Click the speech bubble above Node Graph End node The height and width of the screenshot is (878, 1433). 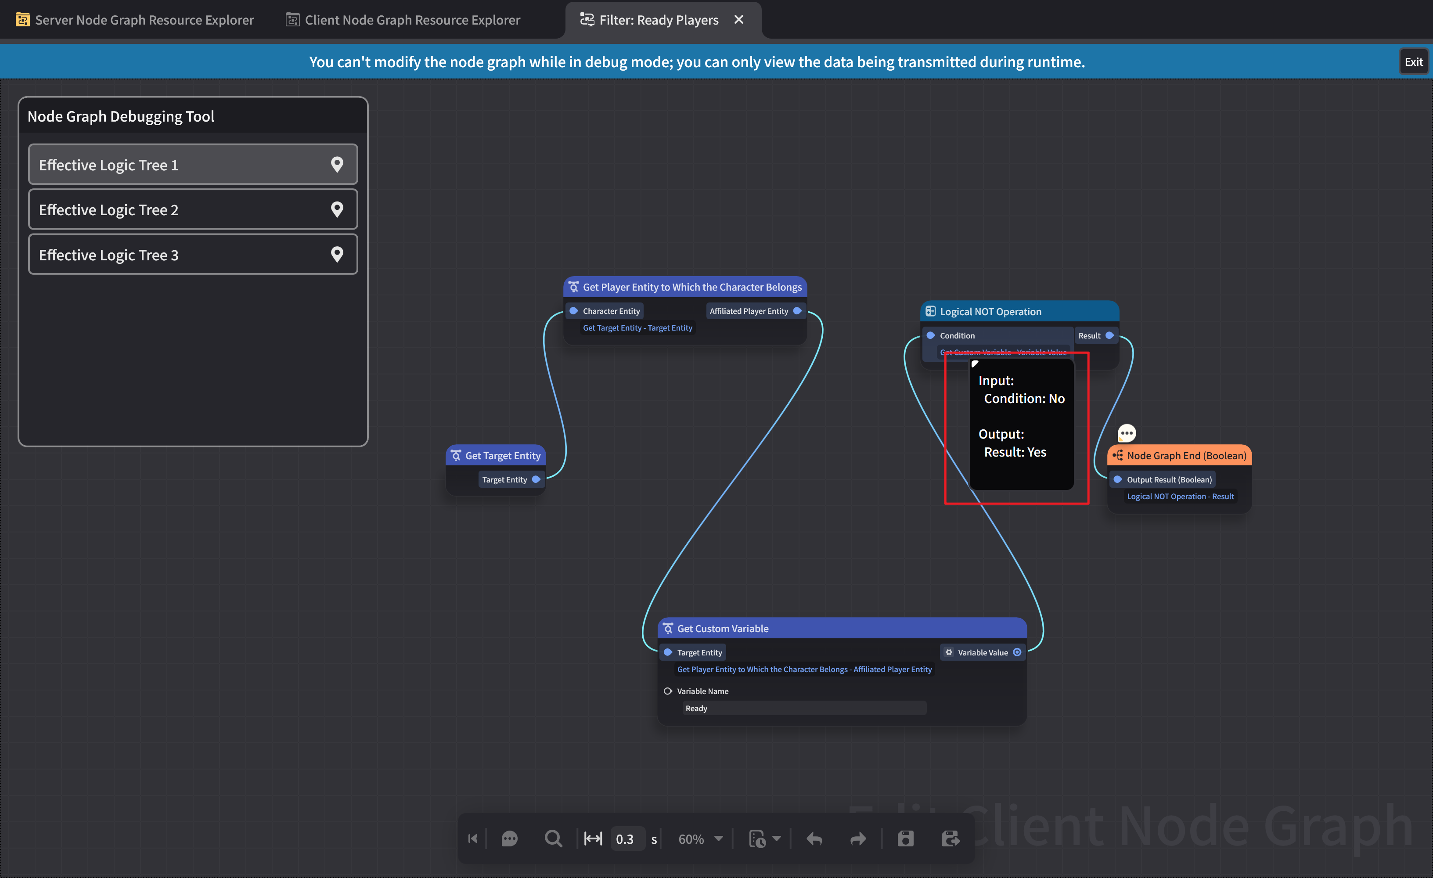pyautogui.click(x=1127, y=432)
